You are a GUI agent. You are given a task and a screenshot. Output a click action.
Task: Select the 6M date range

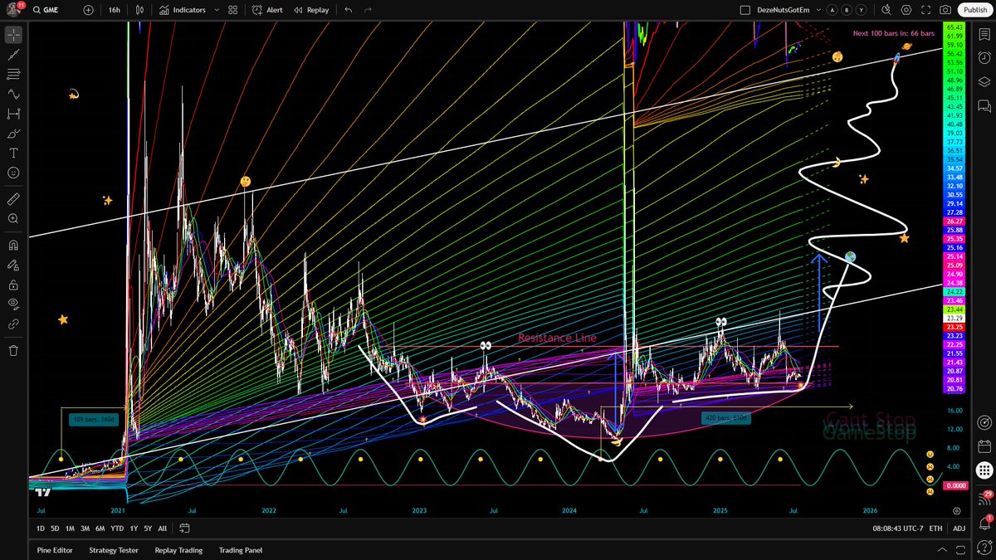[100, 528]
